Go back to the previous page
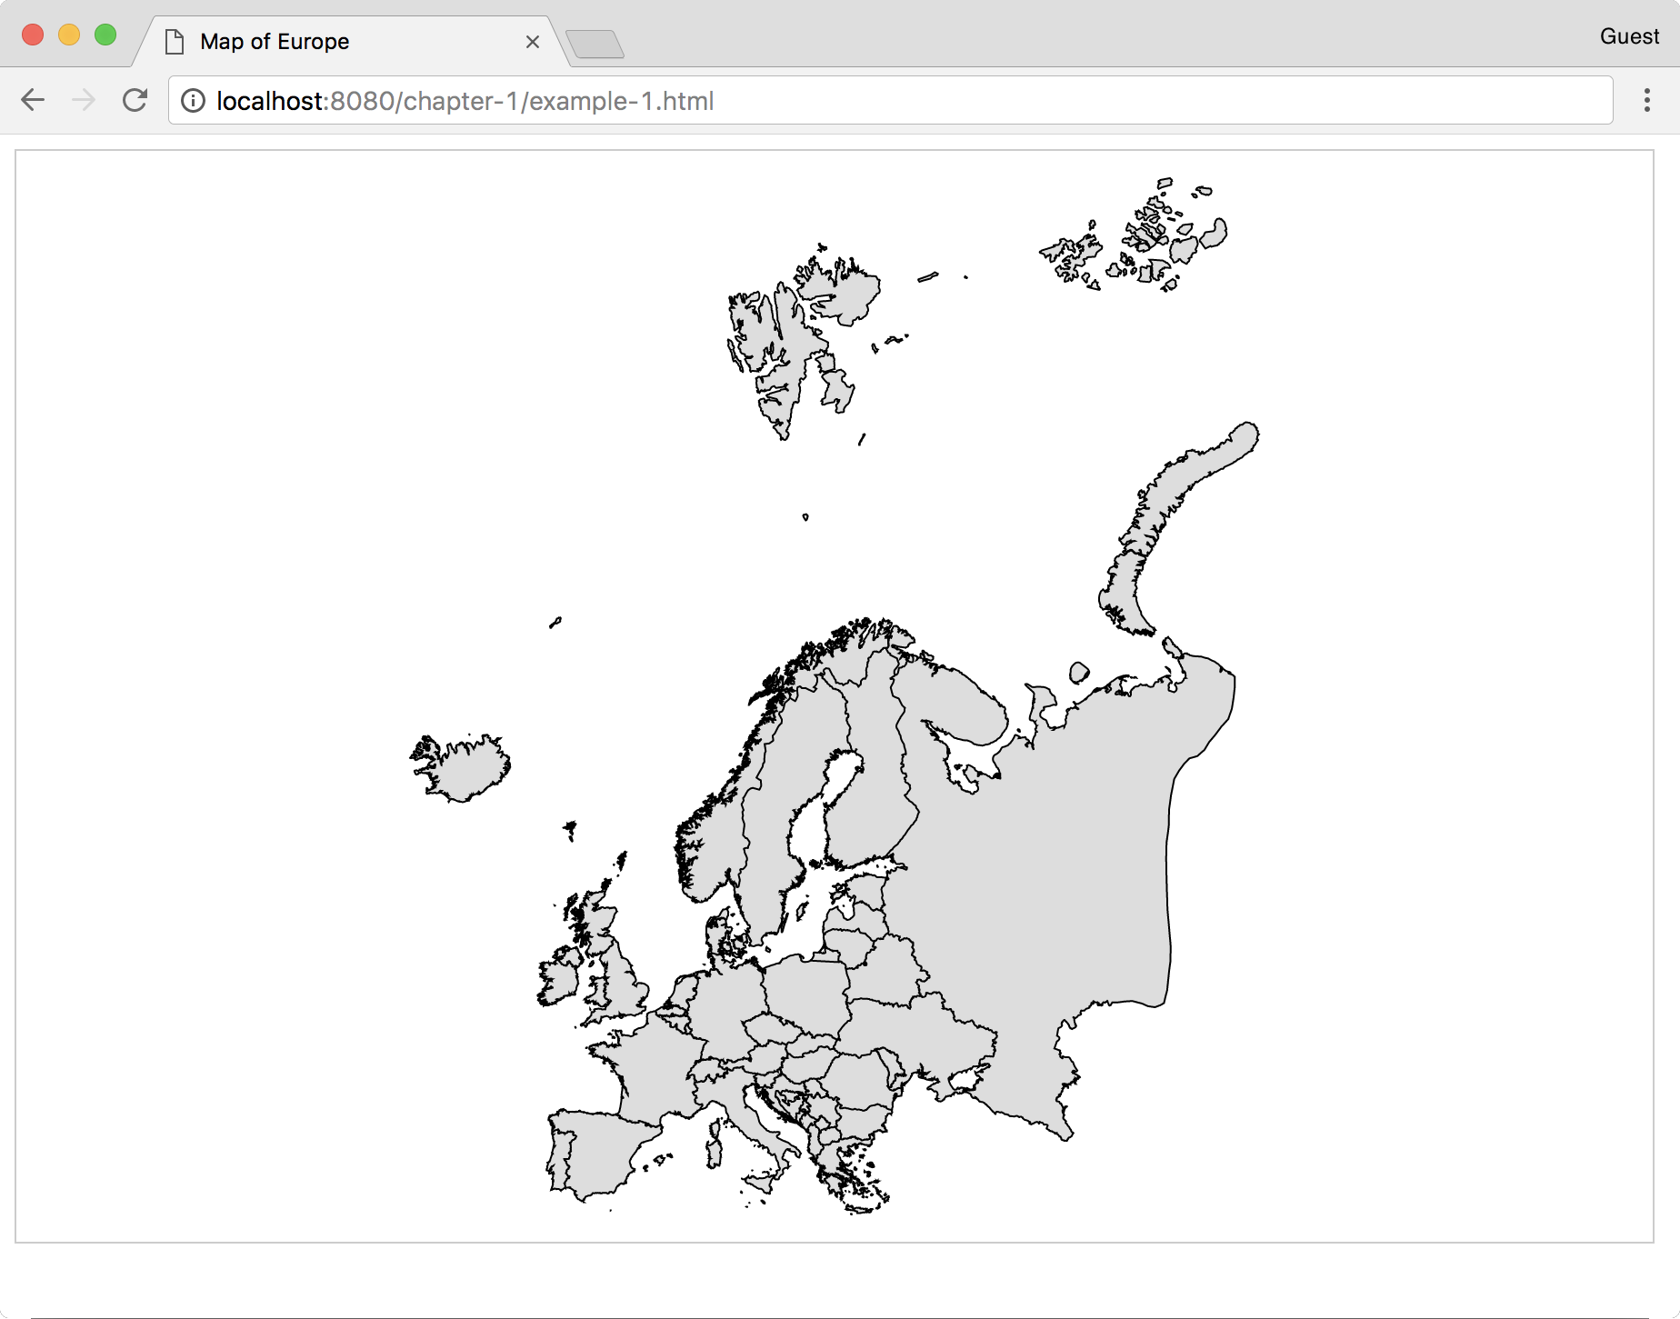The image size is (1680, 1319). coord(33,100)
